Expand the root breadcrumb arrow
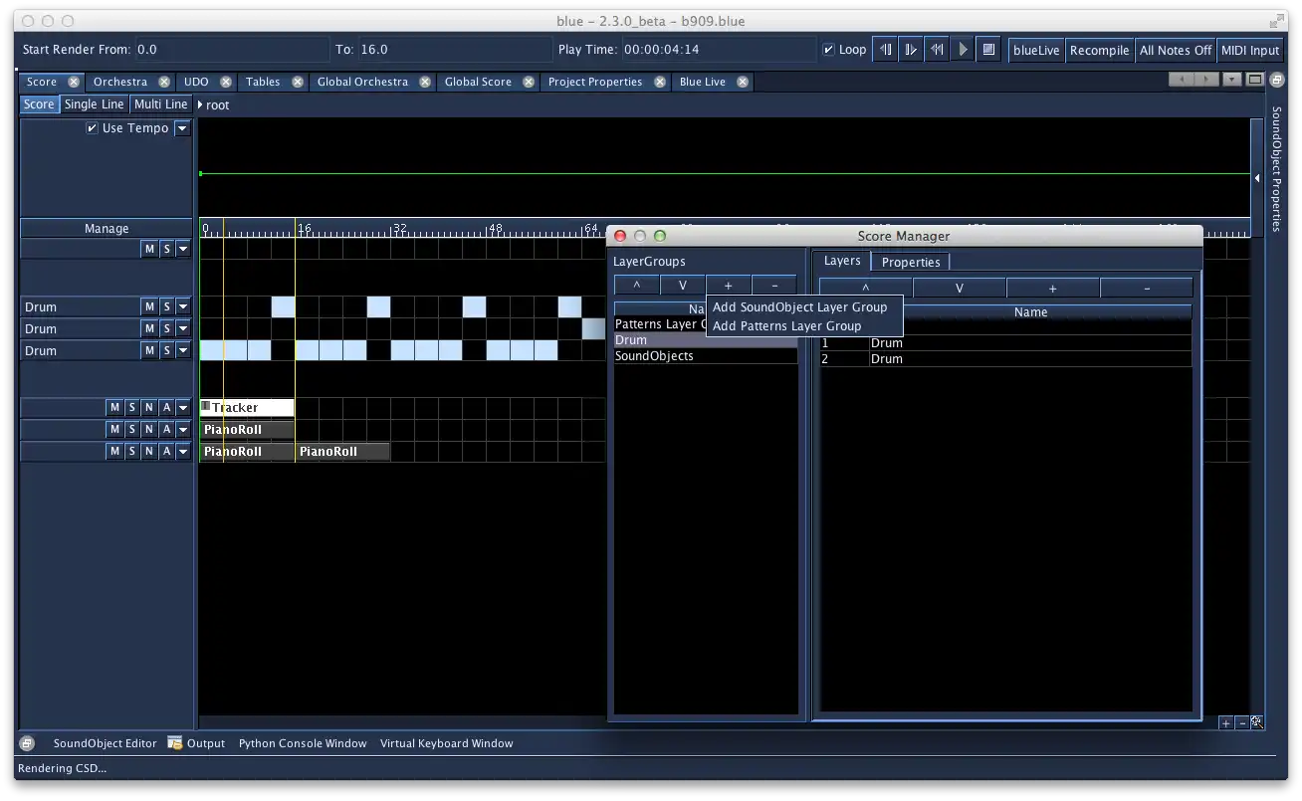1302x801 pixels. pos(200,104)
